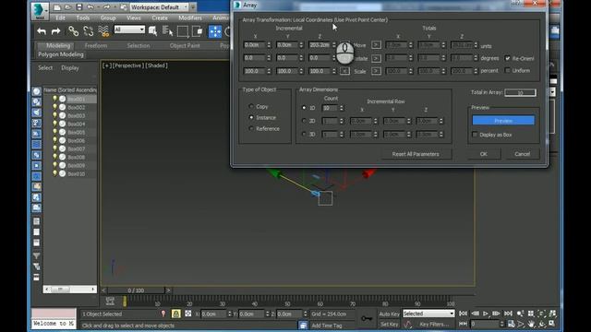This screenshot has width=591, height=332.
Task: Open the selection filter All dropdown
Action: (x=129, y=30)
